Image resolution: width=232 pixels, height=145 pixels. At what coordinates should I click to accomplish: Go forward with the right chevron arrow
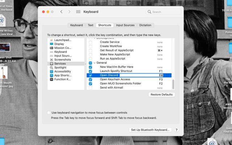click(x=69, y=12)
